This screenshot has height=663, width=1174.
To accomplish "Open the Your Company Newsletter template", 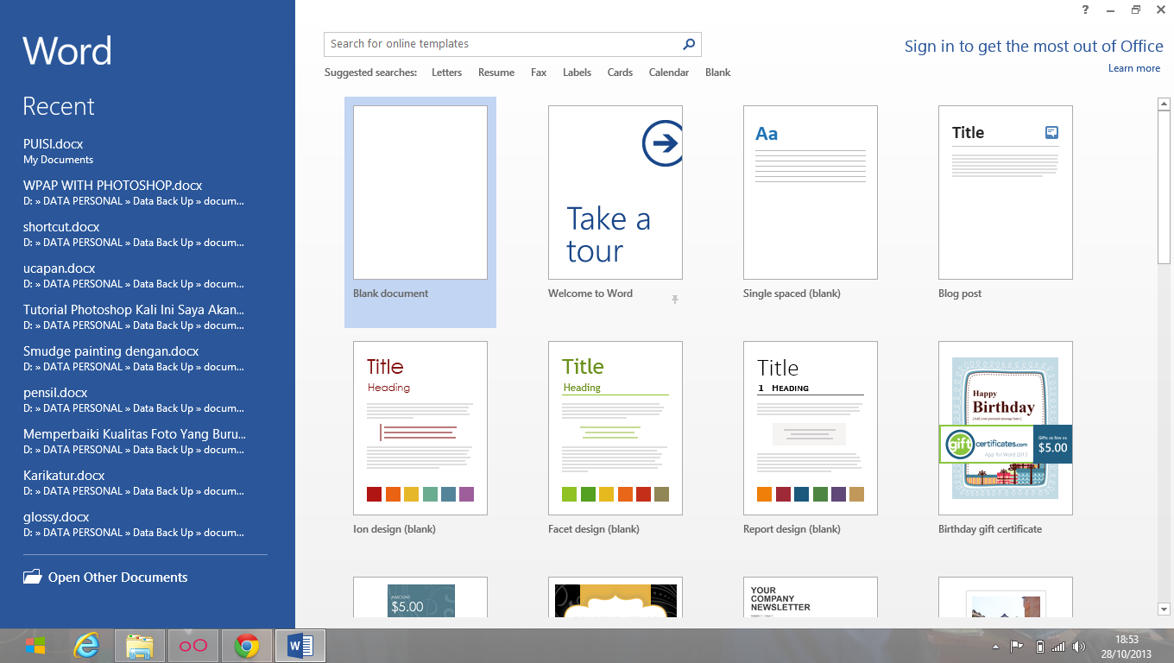I will point(811,597).
